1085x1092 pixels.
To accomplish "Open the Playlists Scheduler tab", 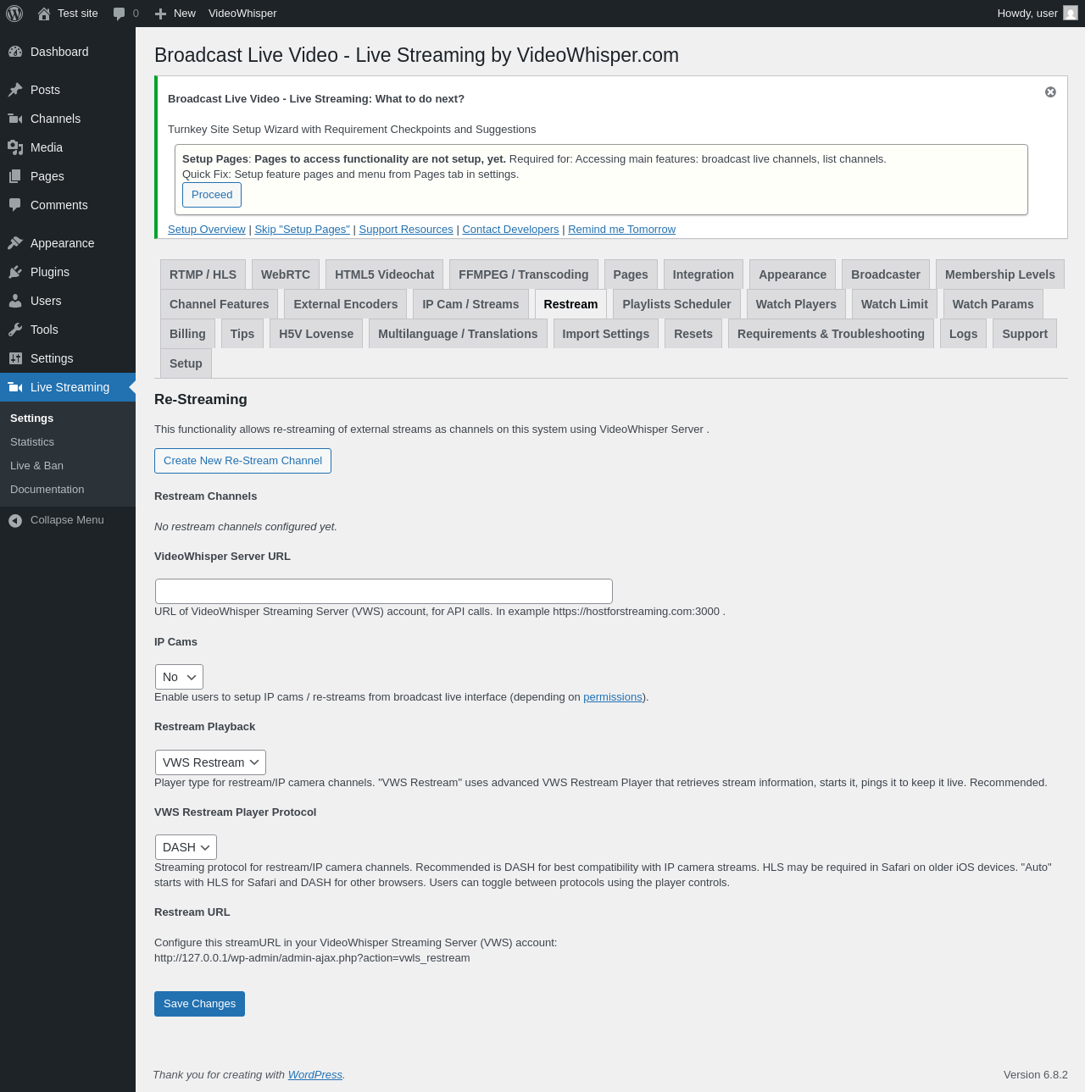I will [676, 304].
